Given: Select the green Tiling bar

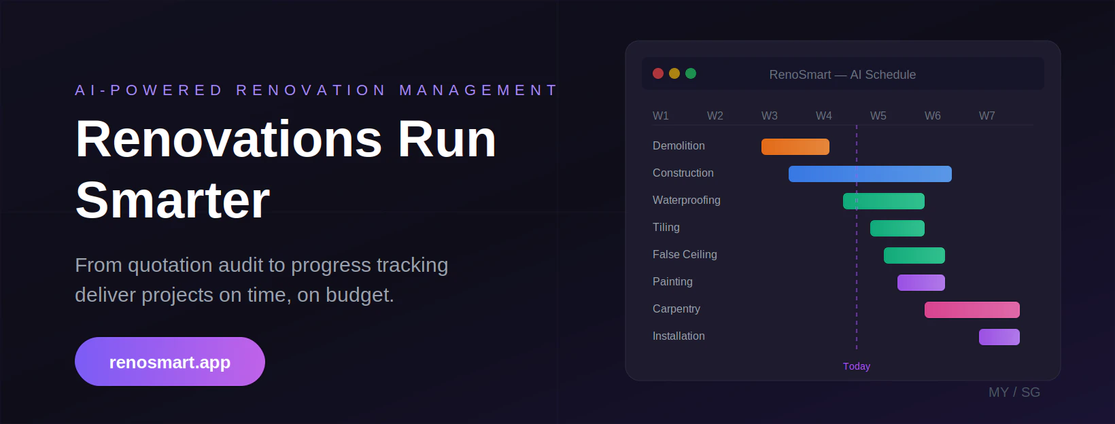Looking at the screenshot, I should 897,228.
